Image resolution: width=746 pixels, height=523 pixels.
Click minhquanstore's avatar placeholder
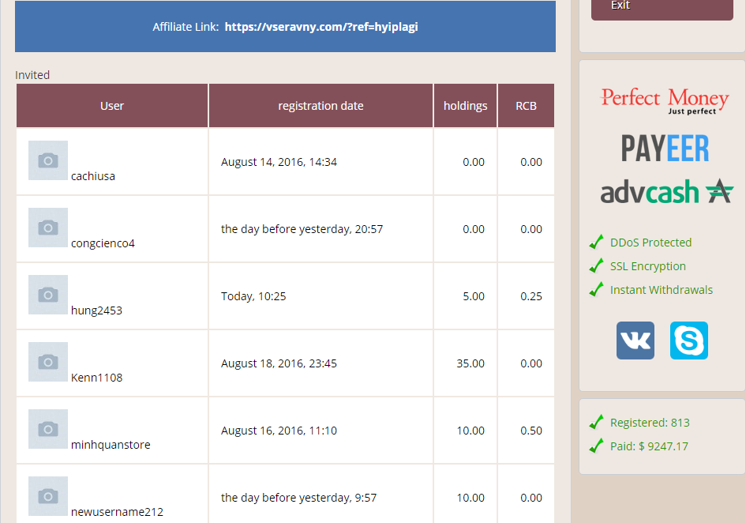[48, 429]
